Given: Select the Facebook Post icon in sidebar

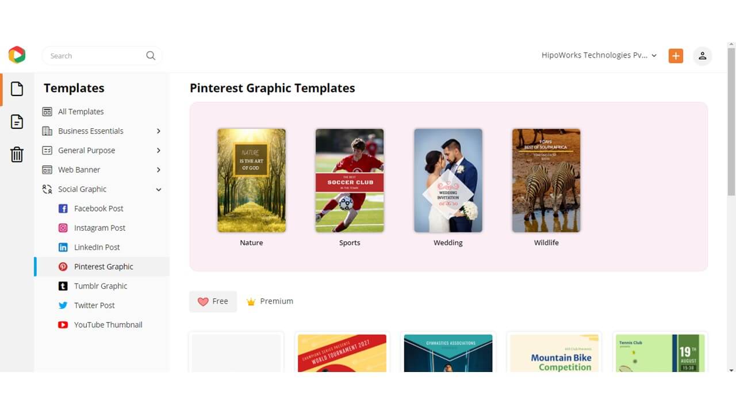Looking at the screenshot, I should (x=63, y=208).
